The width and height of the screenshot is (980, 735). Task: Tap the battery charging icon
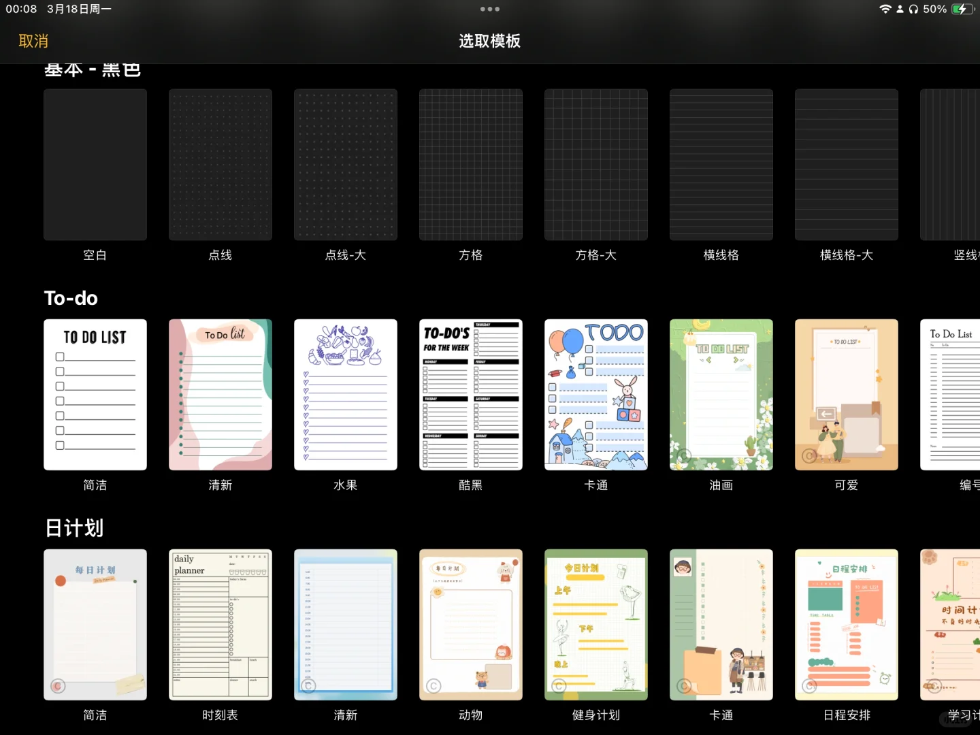pyautogui.click(x=962, y=9)
